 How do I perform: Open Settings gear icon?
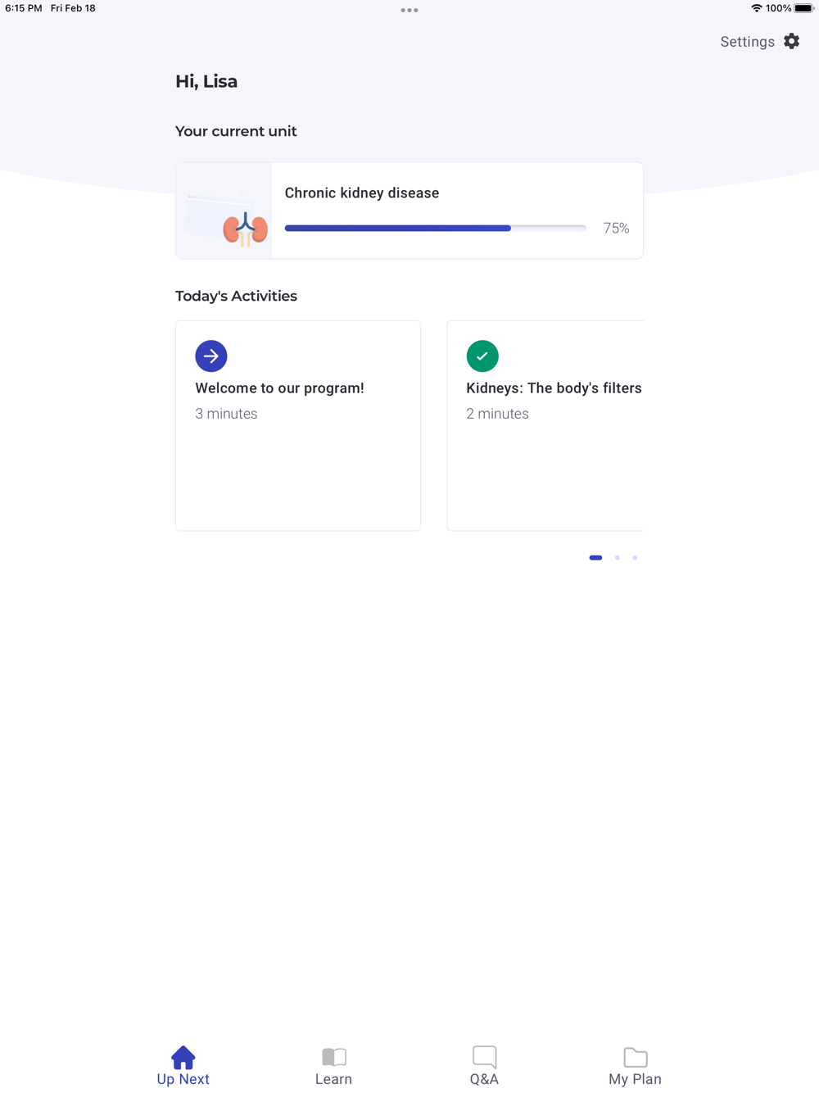tap(791, 41)
